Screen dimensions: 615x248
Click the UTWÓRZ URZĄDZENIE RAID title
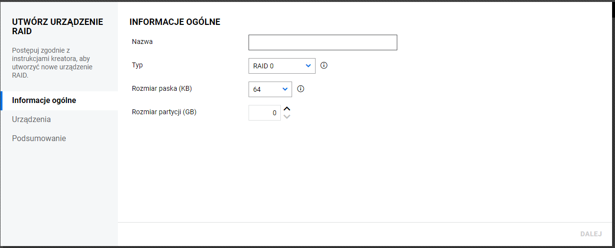click(x=57, y=26)
